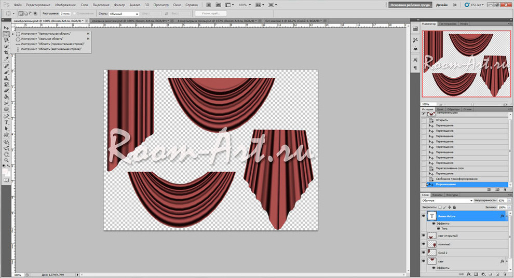Switch to the Дизайн workspace
This screenshot has height=278, width=514.
tap(441, 5)
